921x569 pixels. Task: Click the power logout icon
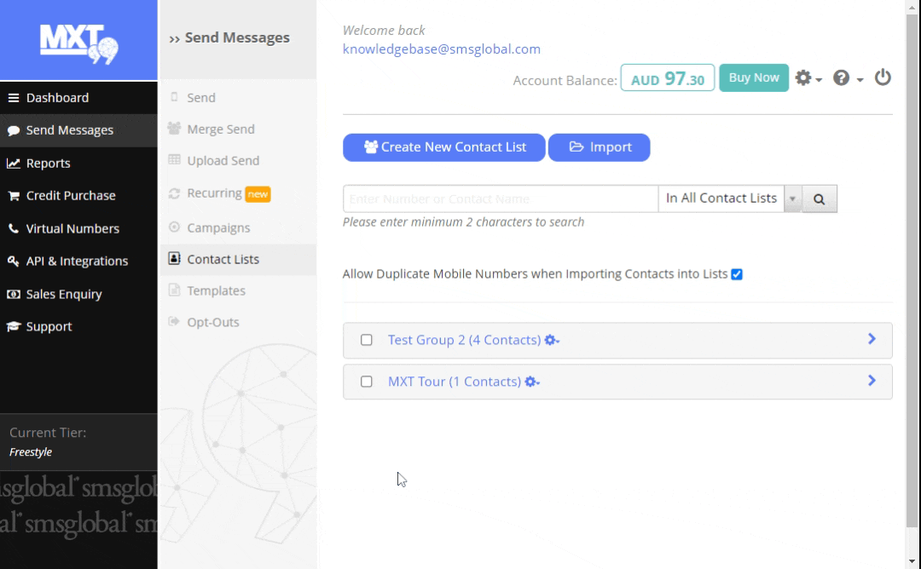883,78
